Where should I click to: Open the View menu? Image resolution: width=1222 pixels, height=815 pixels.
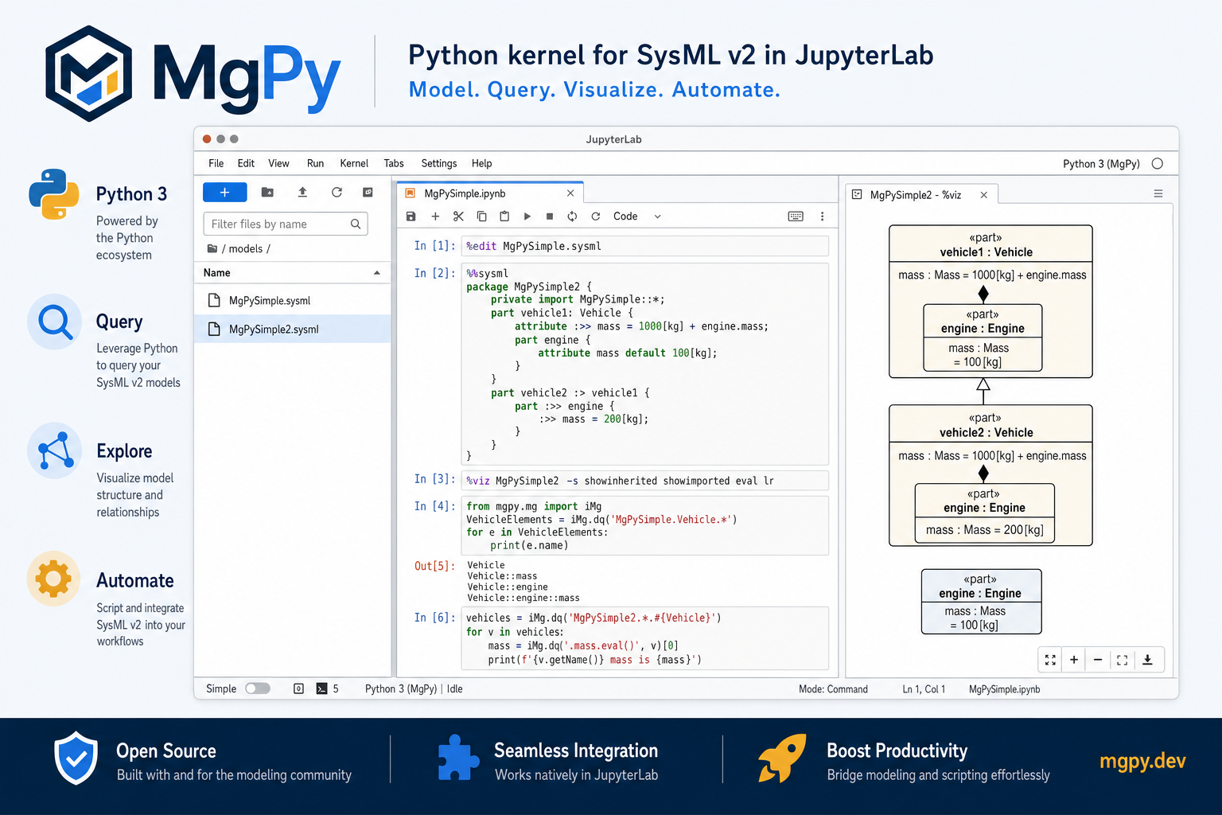tap(278, 163)
